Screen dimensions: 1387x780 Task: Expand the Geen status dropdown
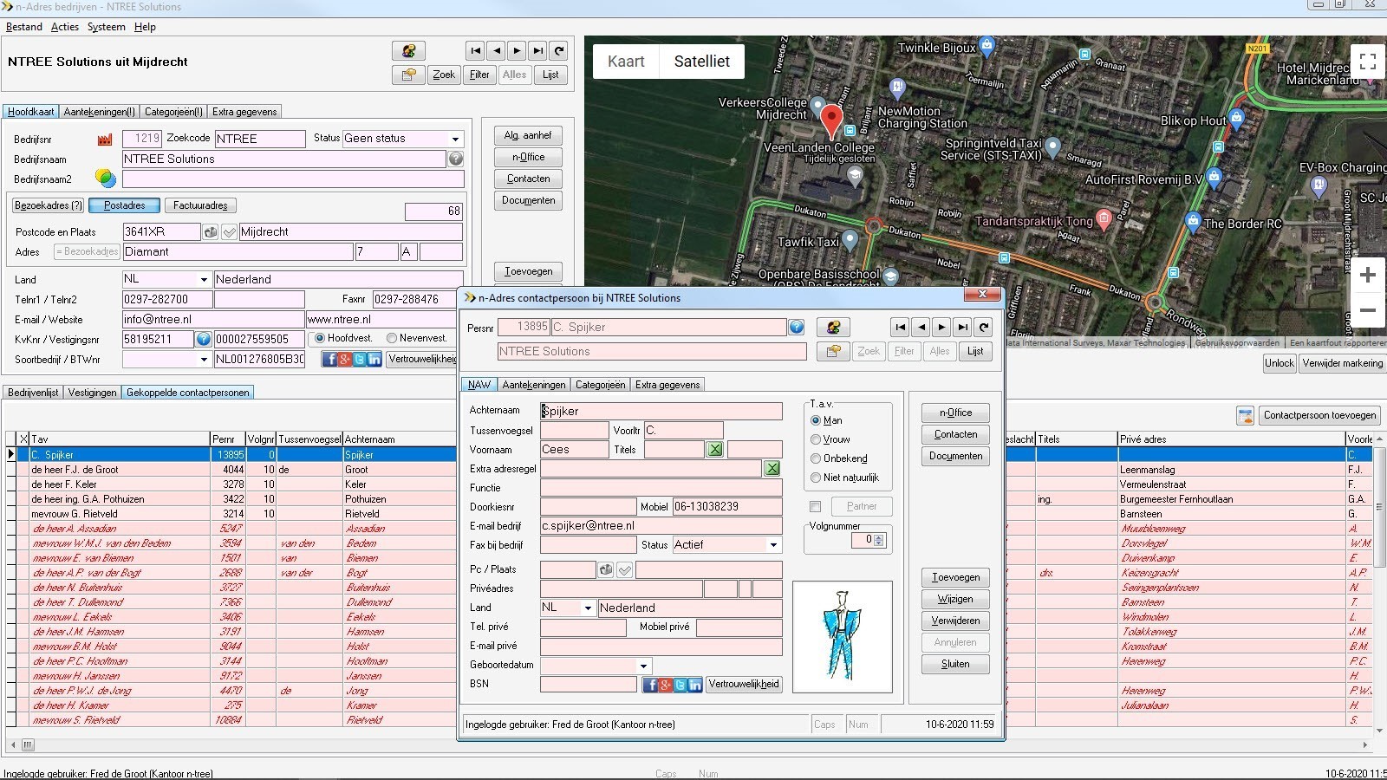(455, 139)
